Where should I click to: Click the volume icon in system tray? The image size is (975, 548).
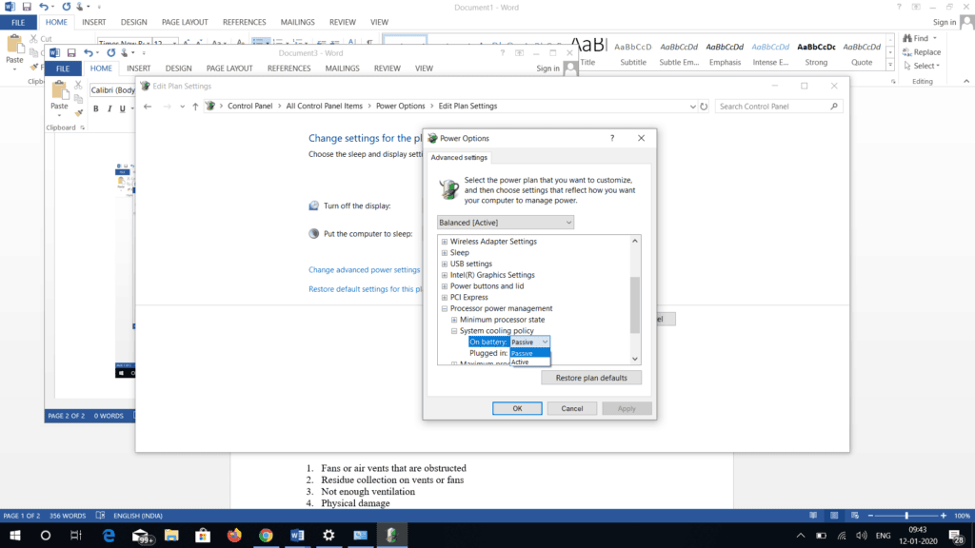(x=861, y=535)
